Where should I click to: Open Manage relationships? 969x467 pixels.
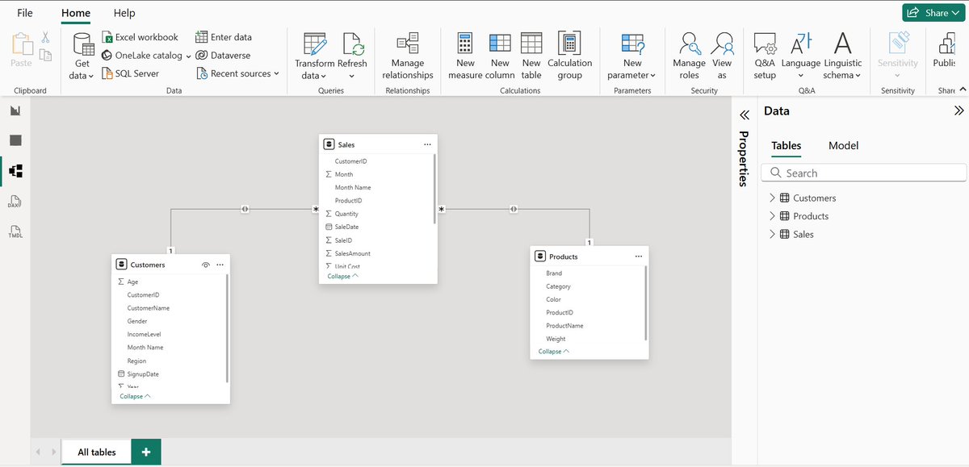(x=408, y=55)
